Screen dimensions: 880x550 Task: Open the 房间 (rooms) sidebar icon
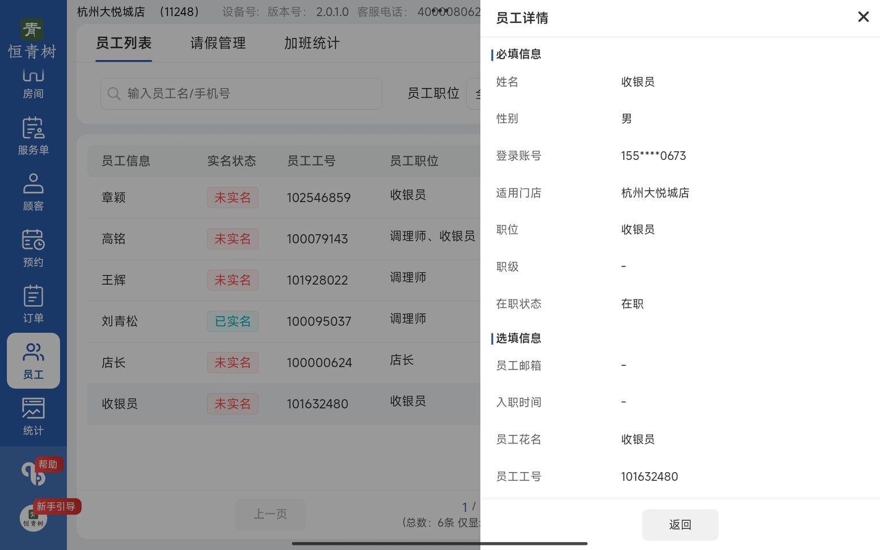pyautogui.click(x=33, y=83)
